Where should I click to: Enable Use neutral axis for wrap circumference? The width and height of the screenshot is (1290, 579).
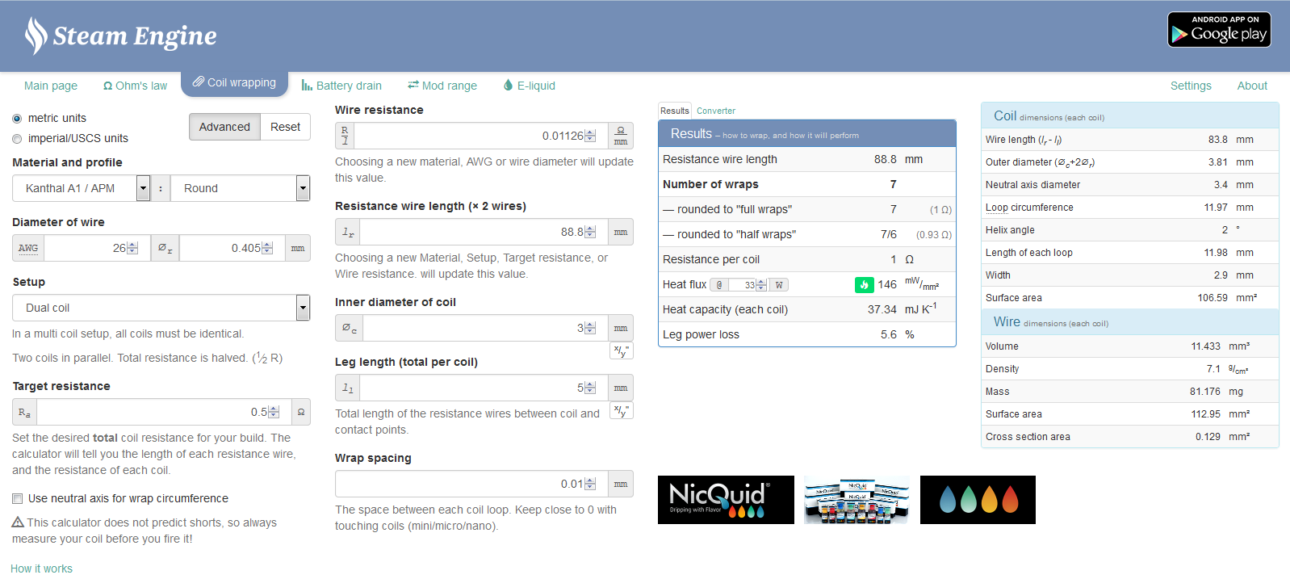17,499
